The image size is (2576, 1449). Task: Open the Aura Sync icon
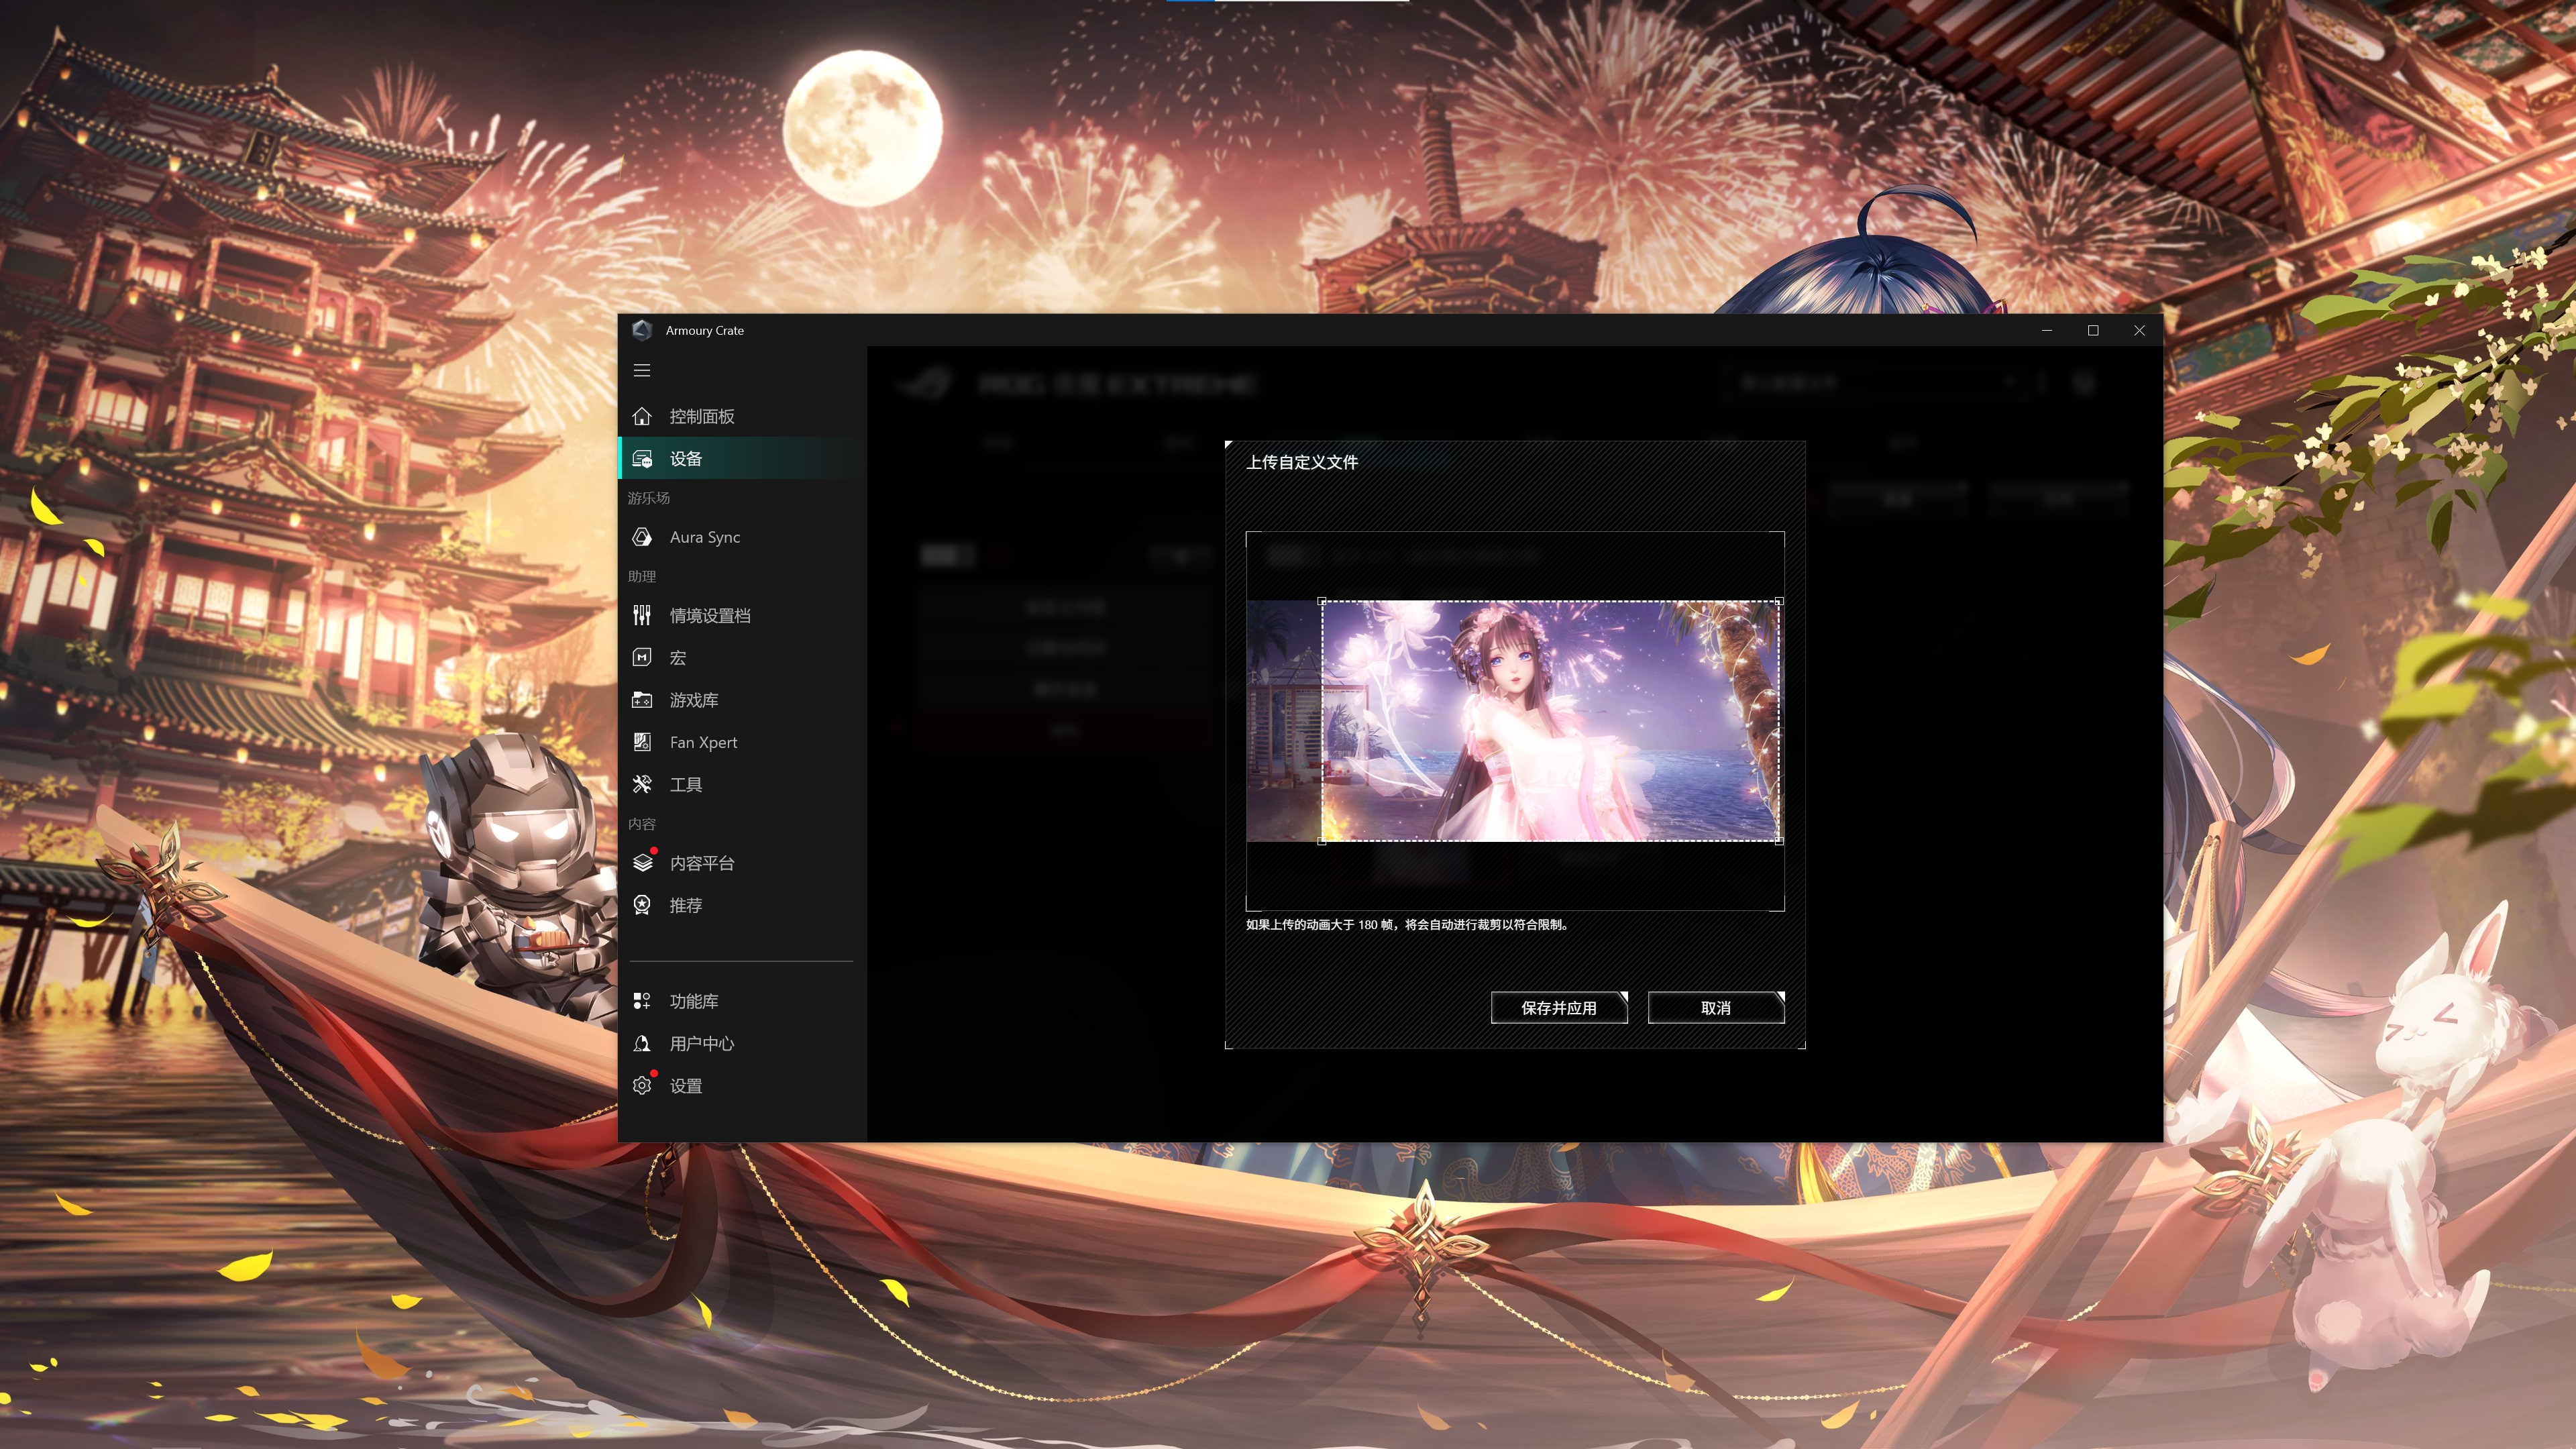[642, 537]
